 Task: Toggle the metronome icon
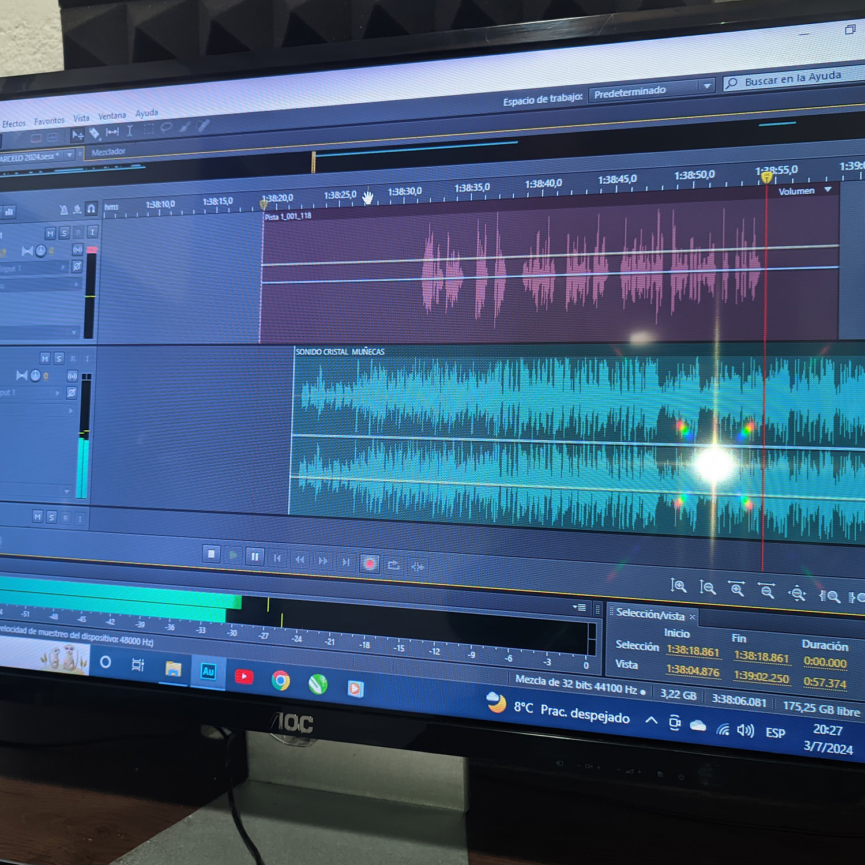pyautogui.click(x=63, y=210)
